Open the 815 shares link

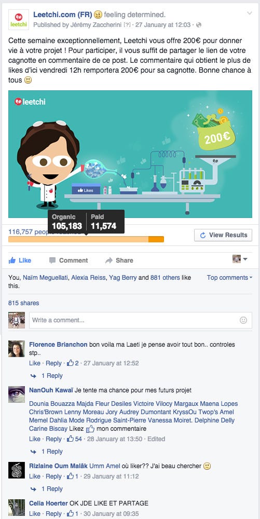(x=23, y=303)
